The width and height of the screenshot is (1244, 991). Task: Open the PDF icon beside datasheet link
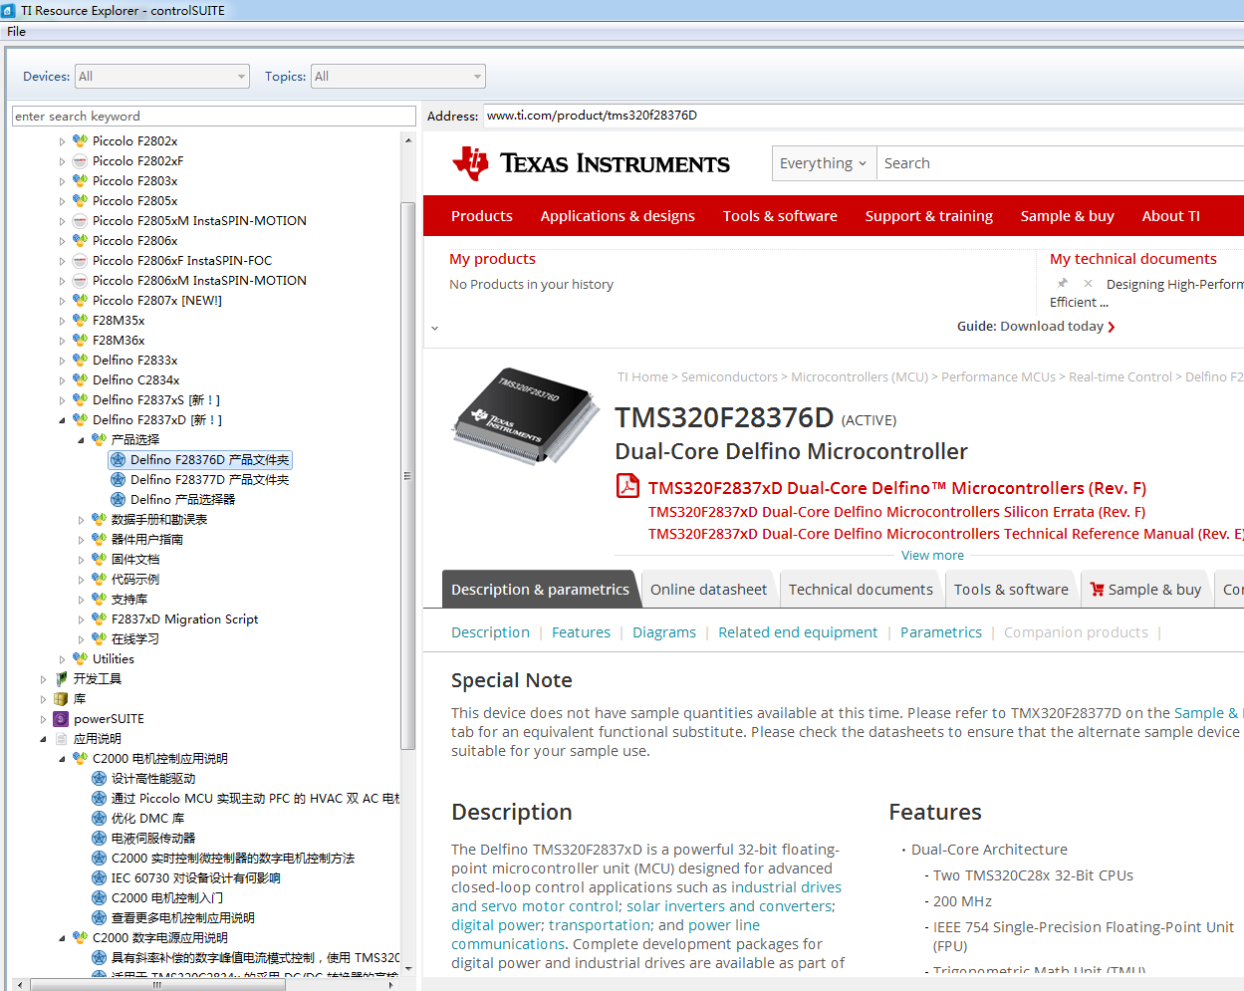coord(628,486)
